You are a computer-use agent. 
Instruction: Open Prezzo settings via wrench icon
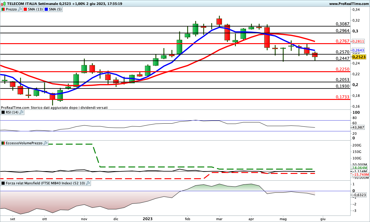(20, 9)
